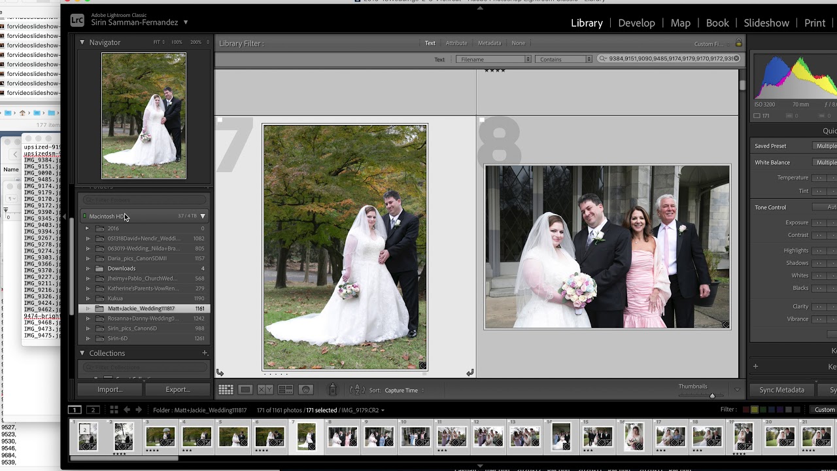Go forward with filmstrip right arrow
The height and width of the screenshot is (471, 837).
click(x=139, y=410)
